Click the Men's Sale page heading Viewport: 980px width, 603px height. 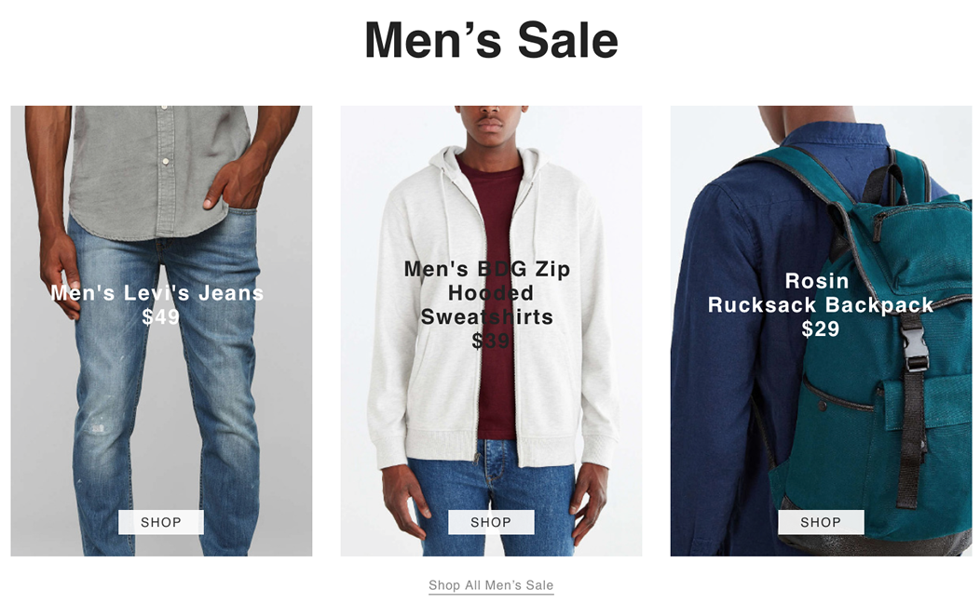[491, 40]
